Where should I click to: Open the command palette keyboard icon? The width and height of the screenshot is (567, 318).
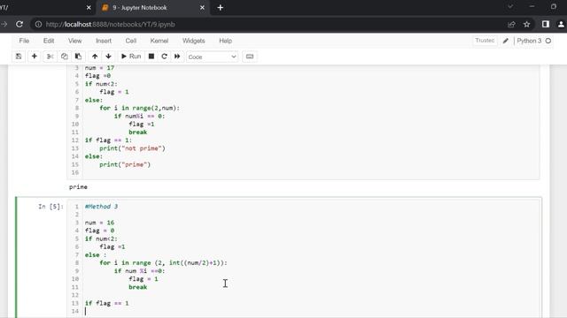[x=250, y=57]
